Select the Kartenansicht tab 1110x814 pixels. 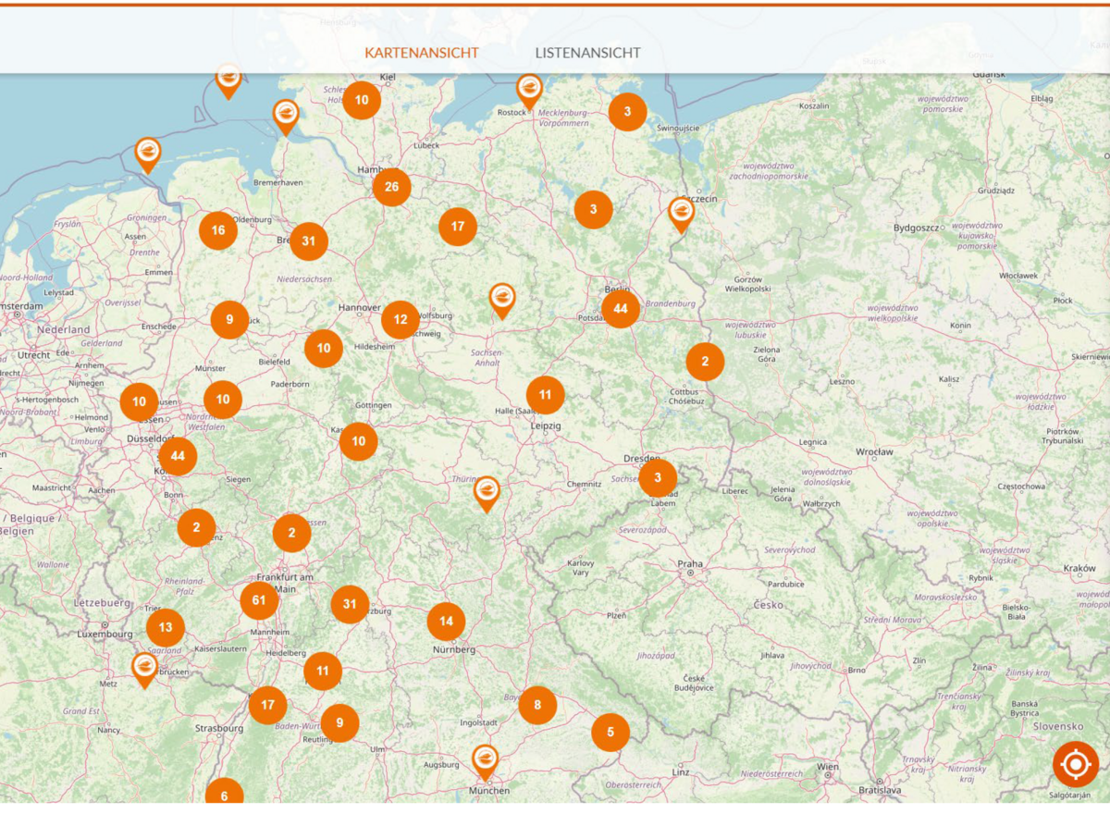[421, 53]
